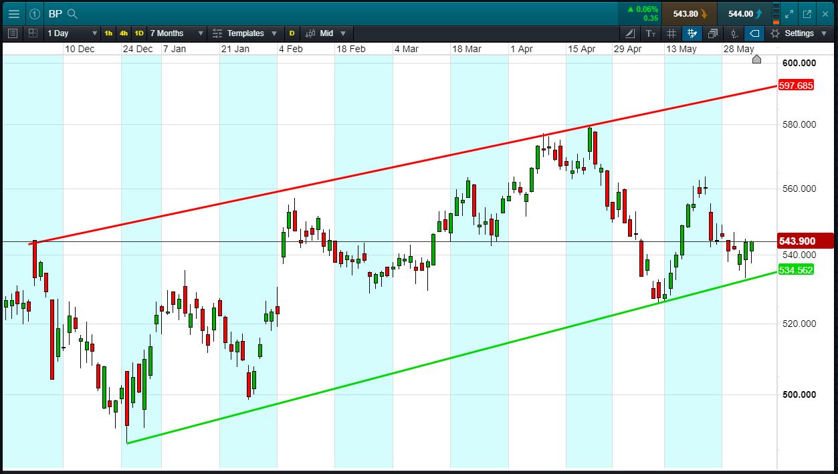Open the Templates dropdown
838x474 pixels.
(x=245, y=33)
